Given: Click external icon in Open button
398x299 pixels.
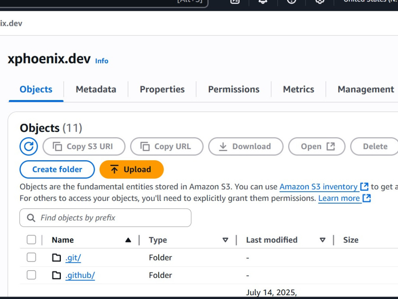Looking at the screenshot, I should coord(330,146).
